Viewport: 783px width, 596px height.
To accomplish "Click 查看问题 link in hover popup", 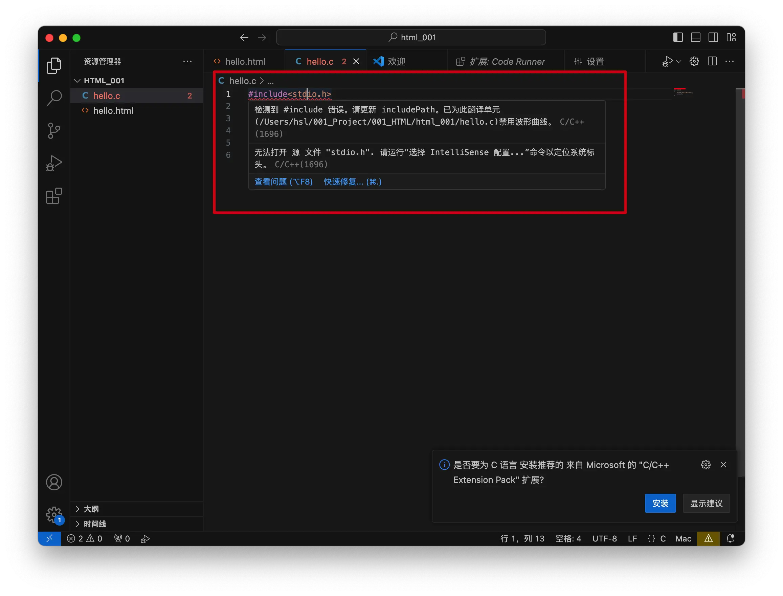I will point(283,182).
